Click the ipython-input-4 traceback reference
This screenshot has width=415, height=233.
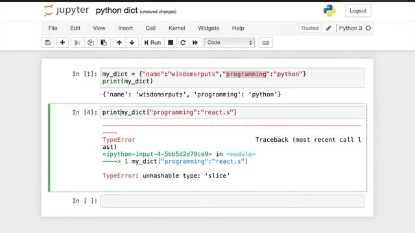point(157,154)
